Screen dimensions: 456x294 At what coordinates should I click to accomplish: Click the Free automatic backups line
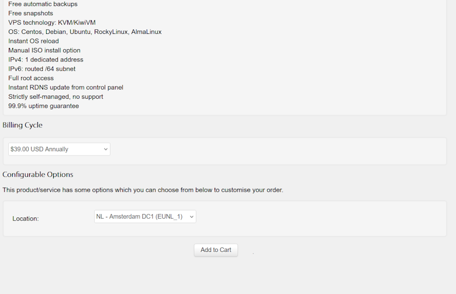coord(43,4)
